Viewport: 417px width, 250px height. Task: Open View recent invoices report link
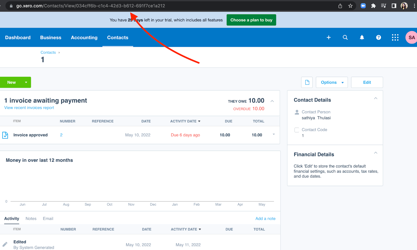coord(29,108)
